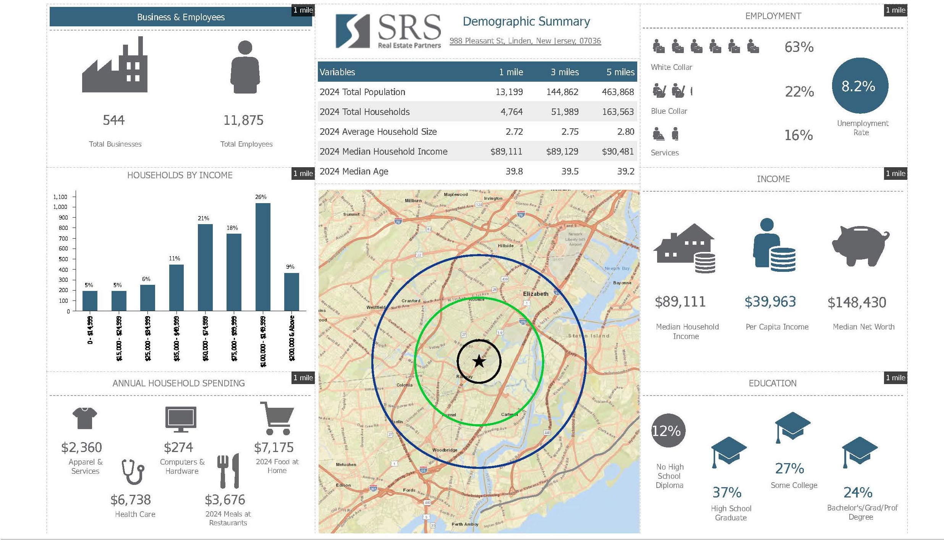Click the 163,563 households value
This screenshot has height=541, width=944.
pos(618,112)
